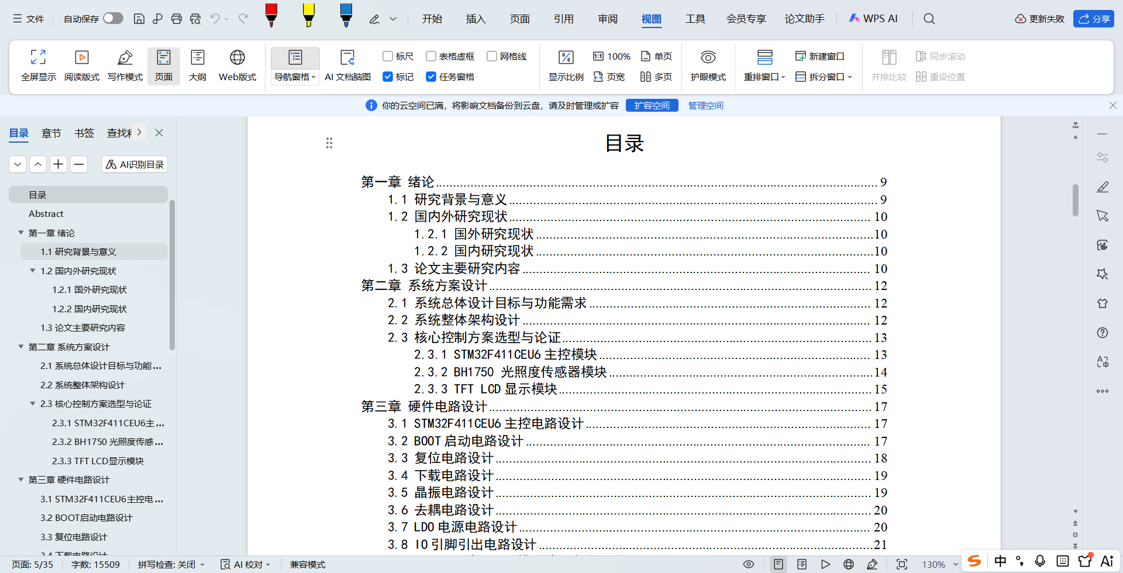Image resolution: width=1123 pixels, height=573 pixels.
Task: Show single page layout
Action: click(656, 56)
